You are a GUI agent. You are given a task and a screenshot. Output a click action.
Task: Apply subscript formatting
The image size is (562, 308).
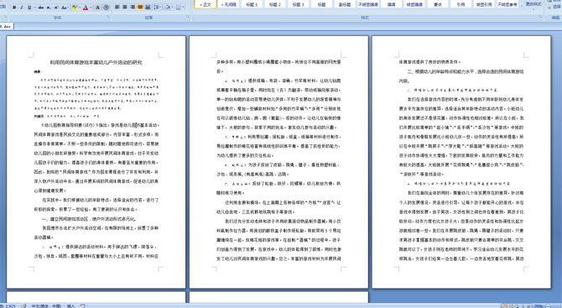49,8
